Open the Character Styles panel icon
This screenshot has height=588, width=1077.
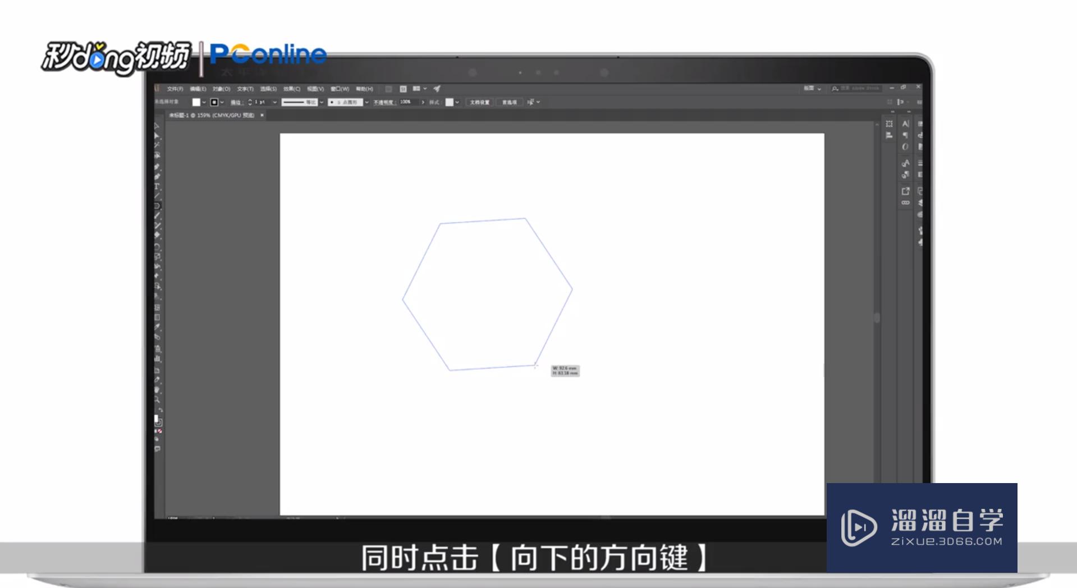click(905, 163)
